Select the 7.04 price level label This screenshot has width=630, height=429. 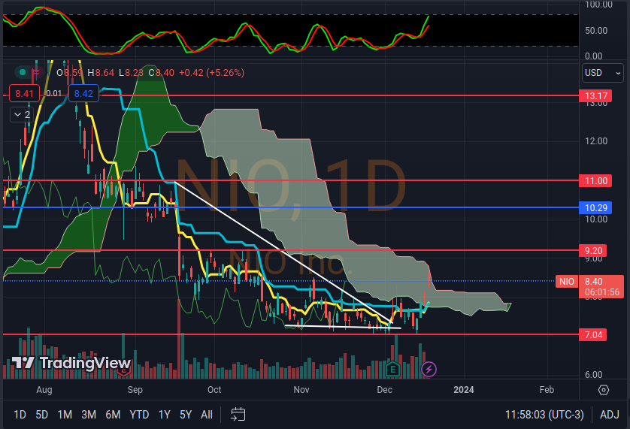tap(593, 334)
